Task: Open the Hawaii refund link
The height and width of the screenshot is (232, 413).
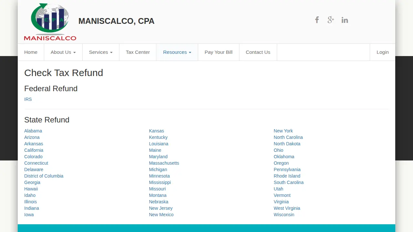Action: [x=31, y=189]
